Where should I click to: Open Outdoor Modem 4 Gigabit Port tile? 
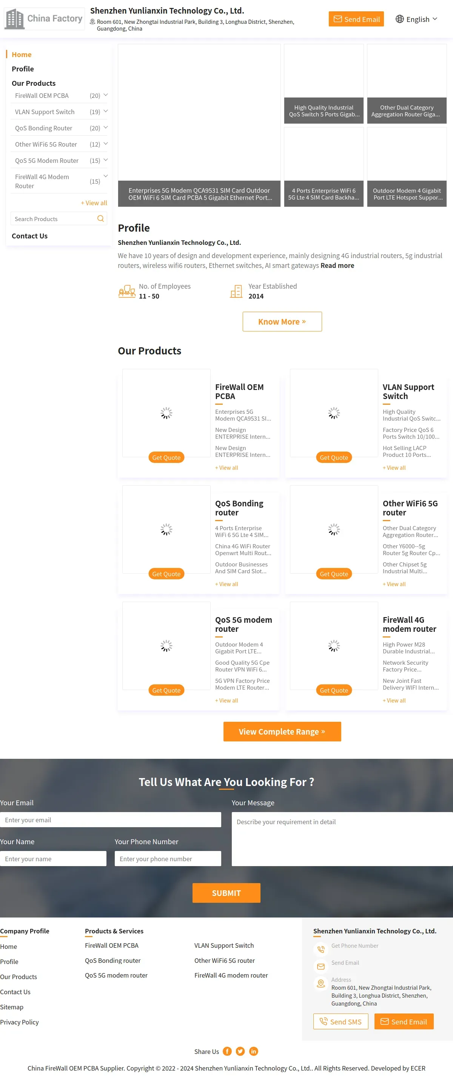pyautogui.click(x=407, y=167)
